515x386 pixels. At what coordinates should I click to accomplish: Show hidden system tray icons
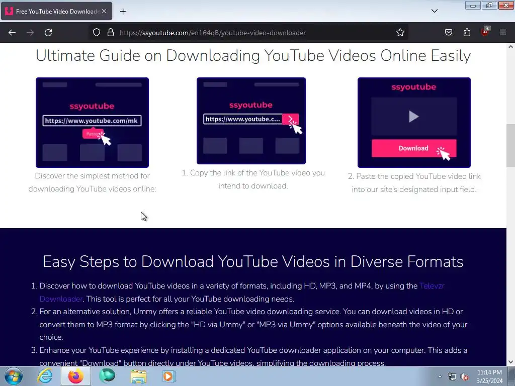[440, 376]
